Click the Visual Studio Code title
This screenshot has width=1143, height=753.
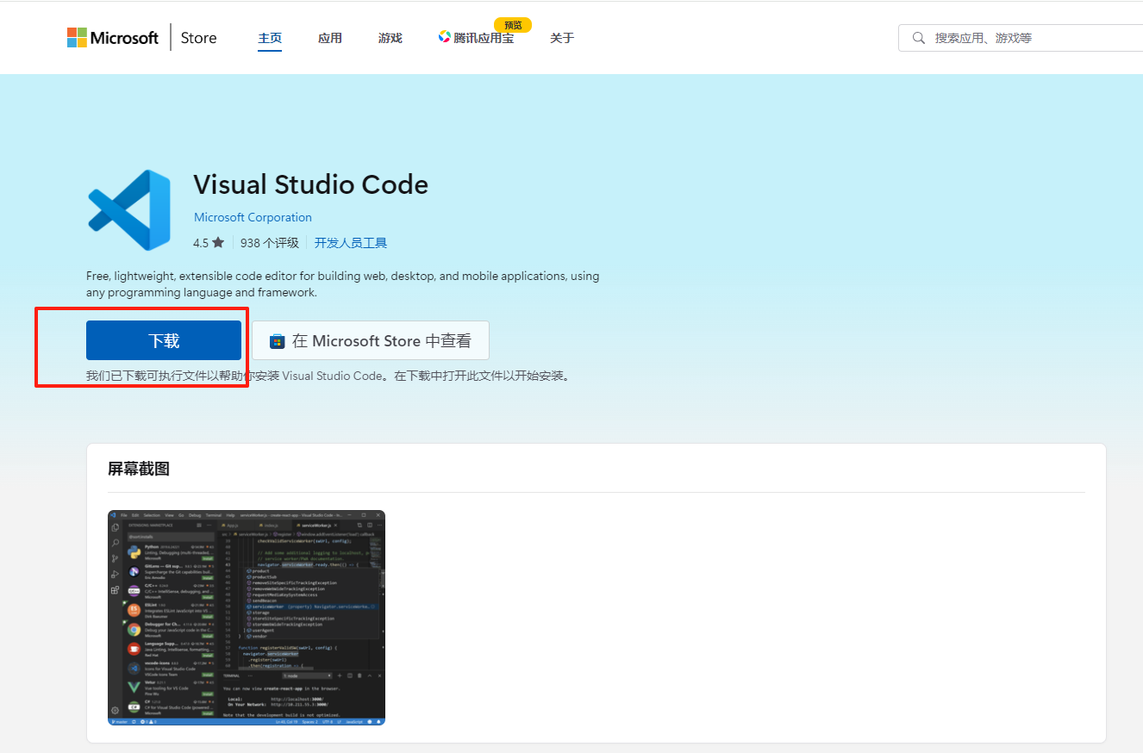coord(311,184)
